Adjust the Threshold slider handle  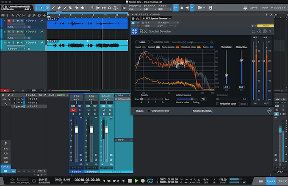click(226, 75)
